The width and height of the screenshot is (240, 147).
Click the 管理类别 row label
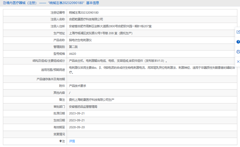point(59,47)
